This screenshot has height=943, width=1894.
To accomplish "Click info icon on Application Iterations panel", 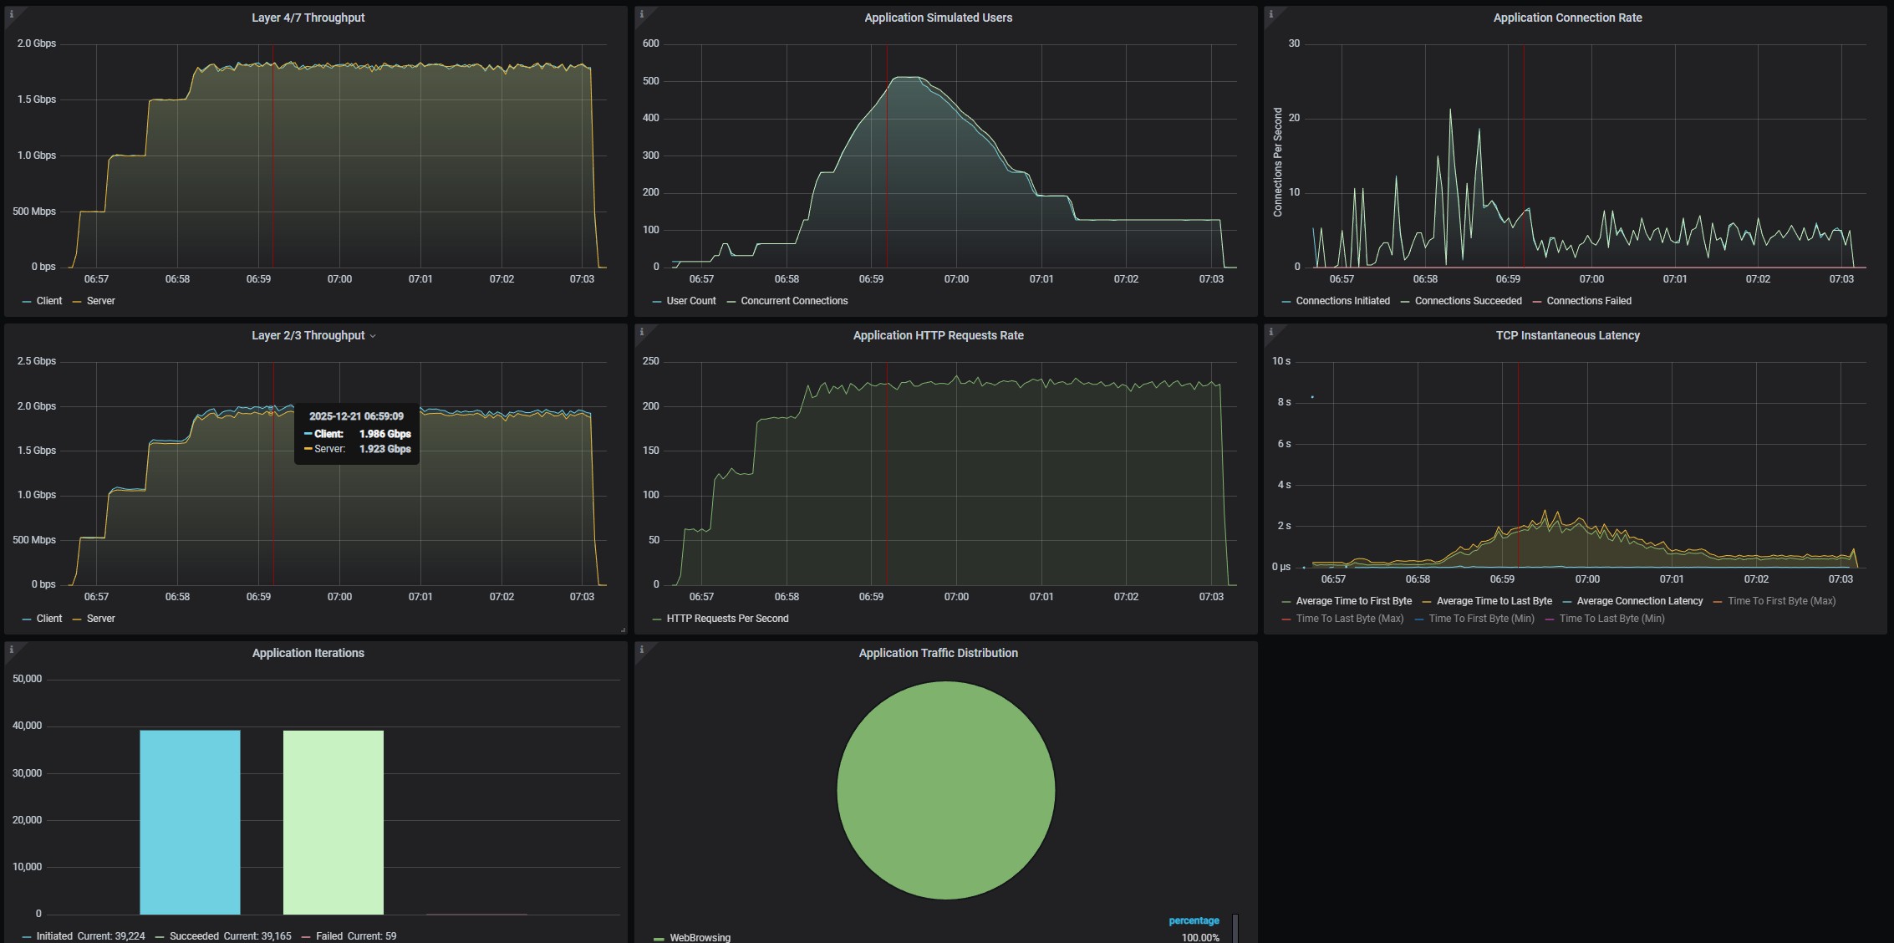I will 11,649.
